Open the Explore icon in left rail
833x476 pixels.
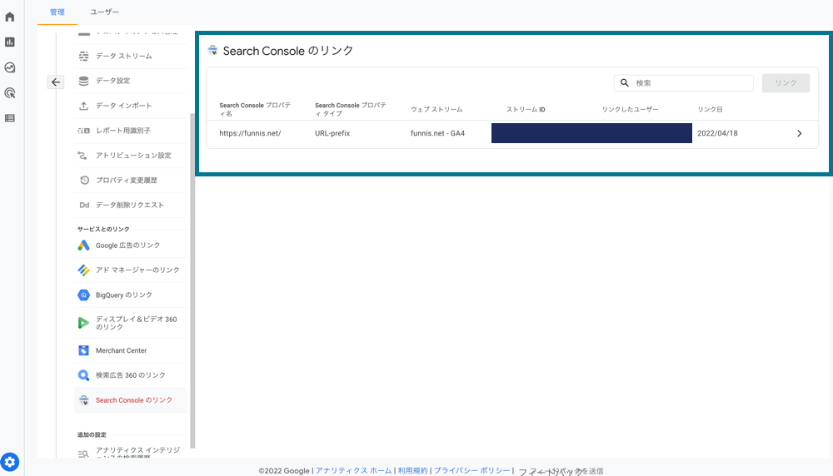(x=9, y=67)
